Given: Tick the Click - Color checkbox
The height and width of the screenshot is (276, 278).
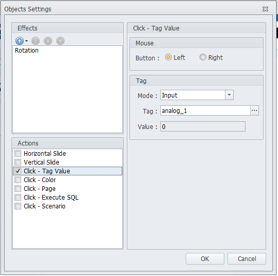Looking at the screenshot, I should [18, 180].
